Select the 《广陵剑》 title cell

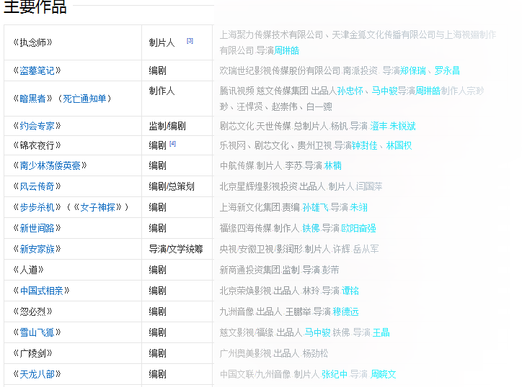tap(73, 353)
